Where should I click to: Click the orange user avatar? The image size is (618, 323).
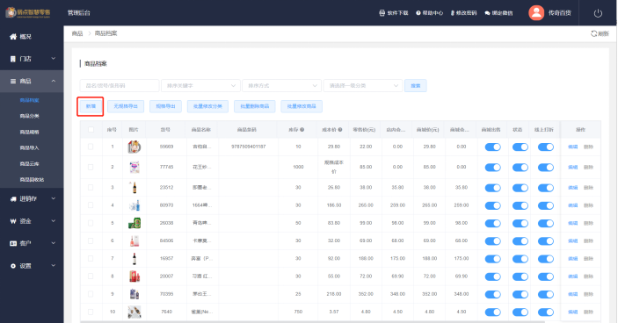[536, 13]
